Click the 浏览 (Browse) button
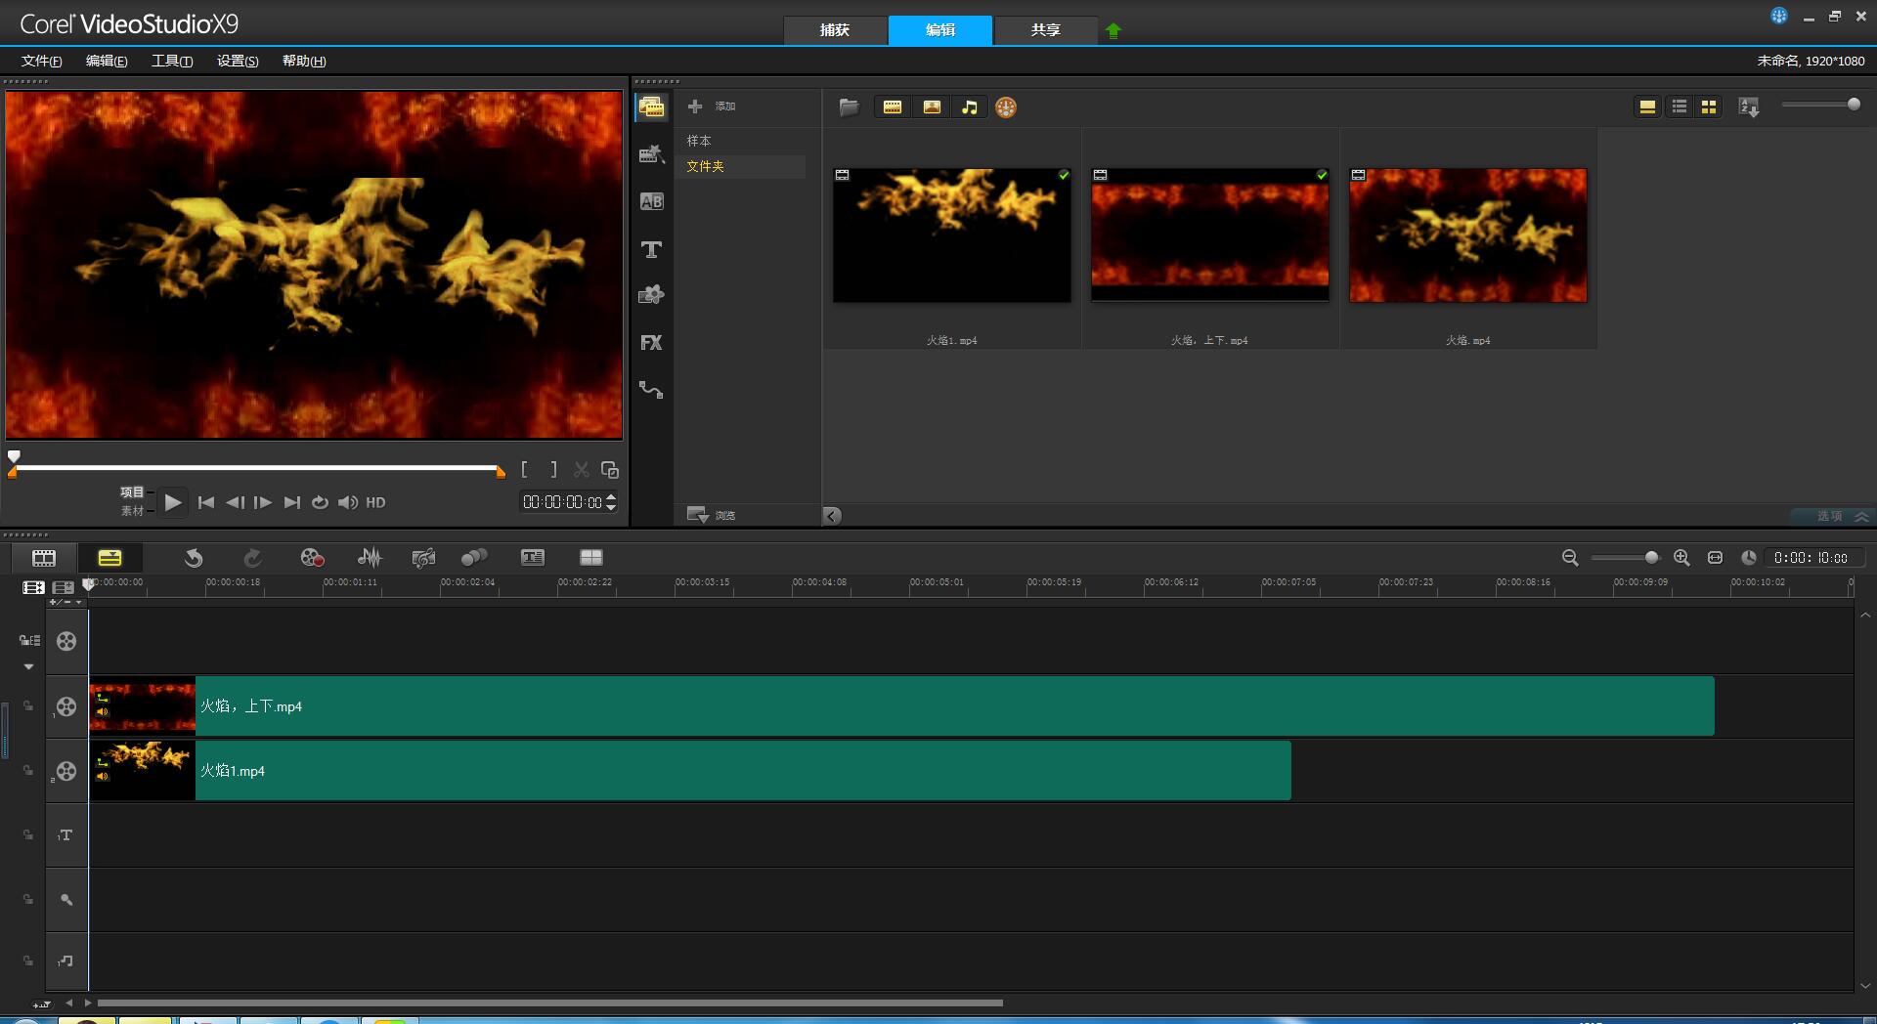The width and height of the screenshot is (1877, 1024). 712,515
